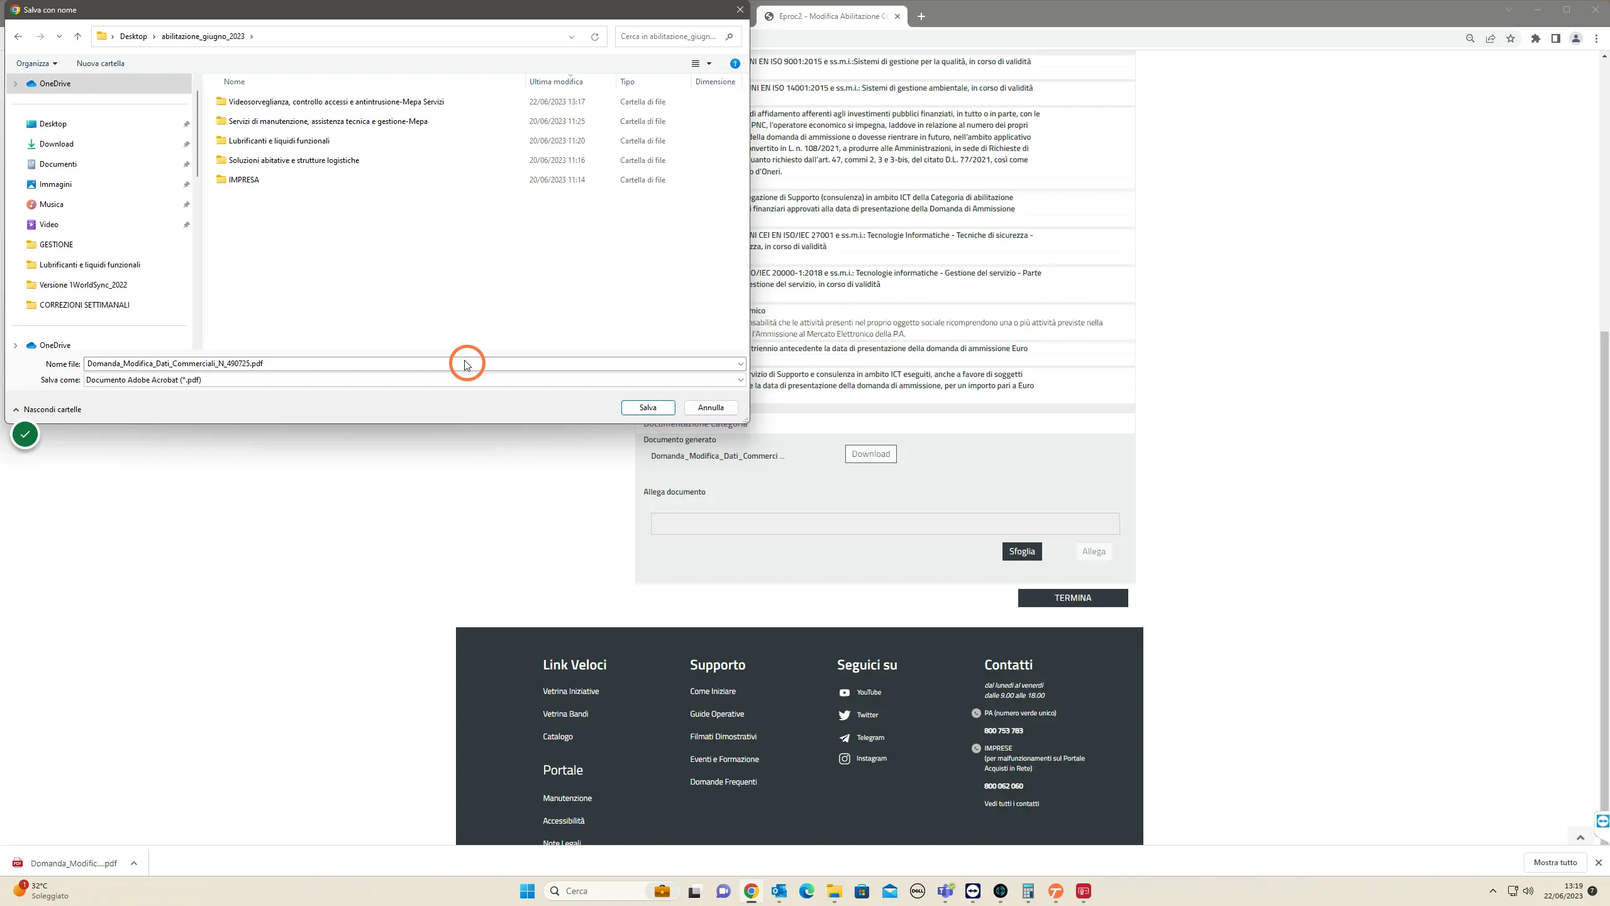Share this page icon in Chrome

pyautogui.click(x=1491, y=38)
